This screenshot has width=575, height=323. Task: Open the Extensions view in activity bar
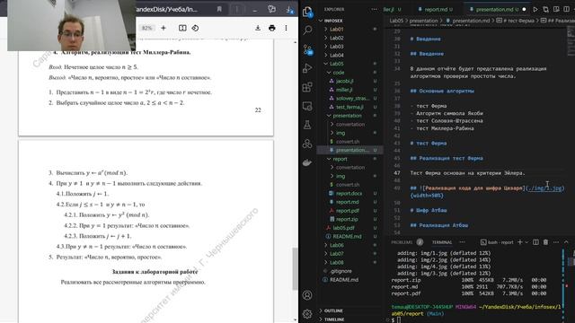(307, 87)
